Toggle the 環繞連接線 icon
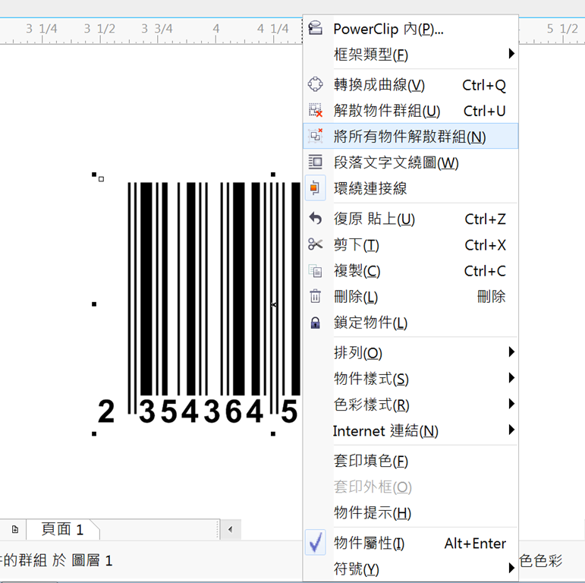 click(x=315, y=188)
